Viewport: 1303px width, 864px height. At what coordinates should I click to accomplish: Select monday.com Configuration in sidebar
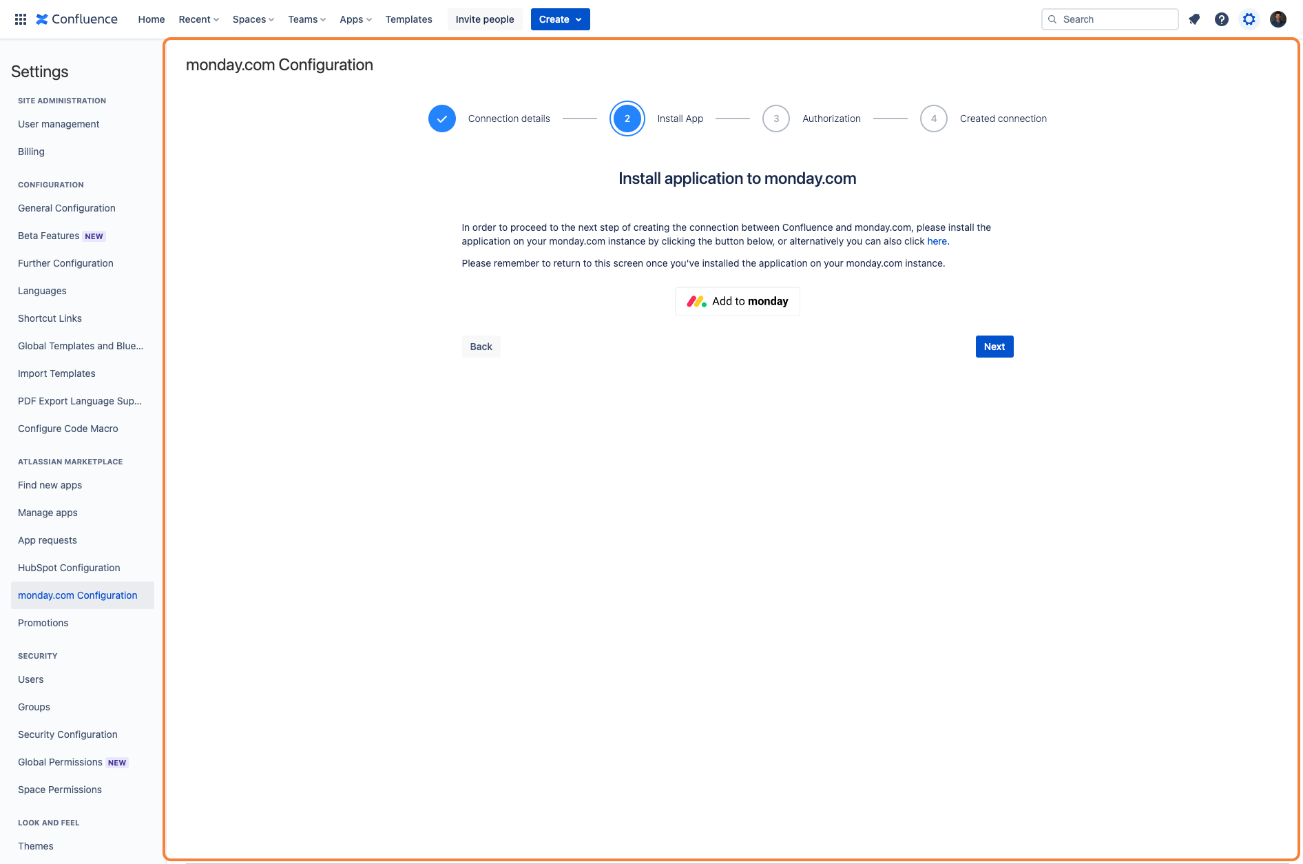(x=83, y=595)
